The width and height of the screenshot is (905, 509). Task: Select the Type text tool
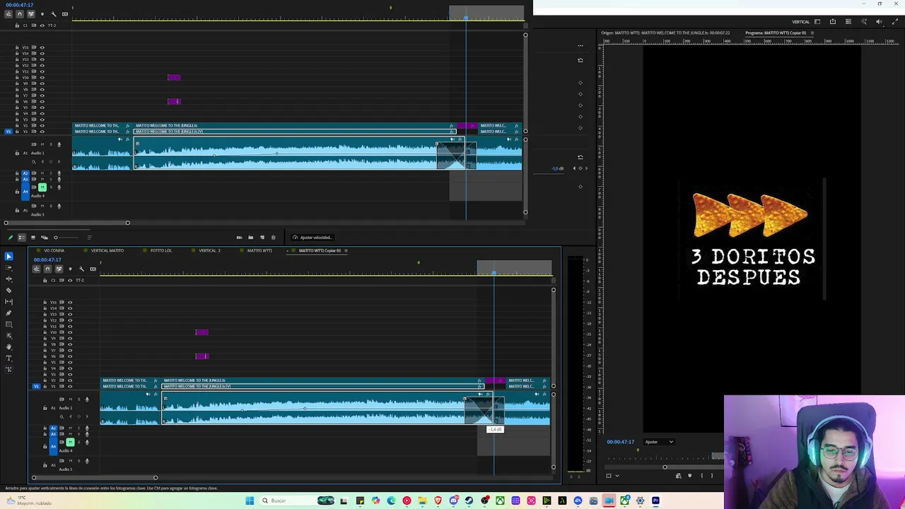pyautogui.click(x=8, y=358)
